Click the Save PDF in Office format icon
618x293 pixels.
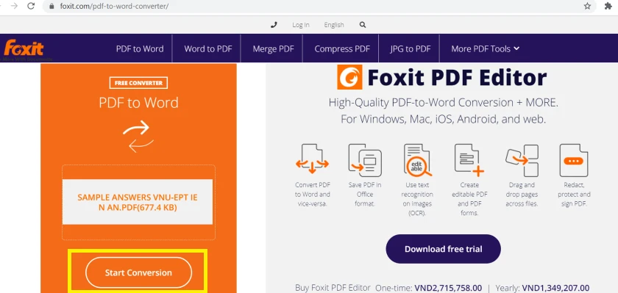coord(365,160)
